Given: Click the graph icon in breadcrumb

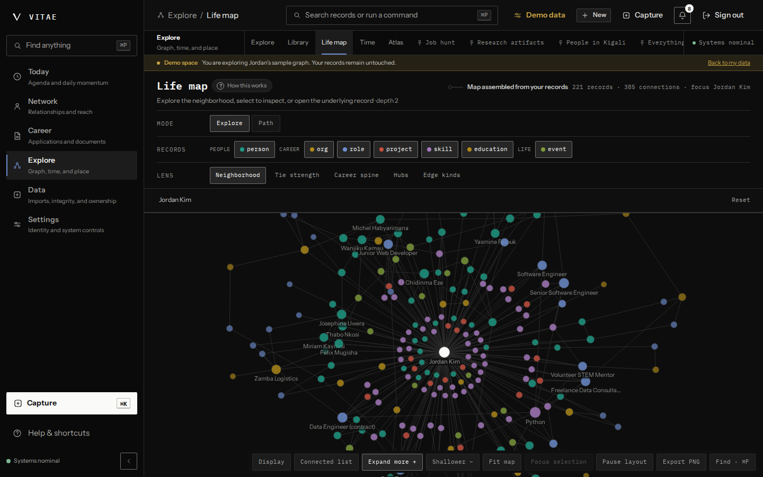Looking at the screenshot, I should click(x=161, y=15).
